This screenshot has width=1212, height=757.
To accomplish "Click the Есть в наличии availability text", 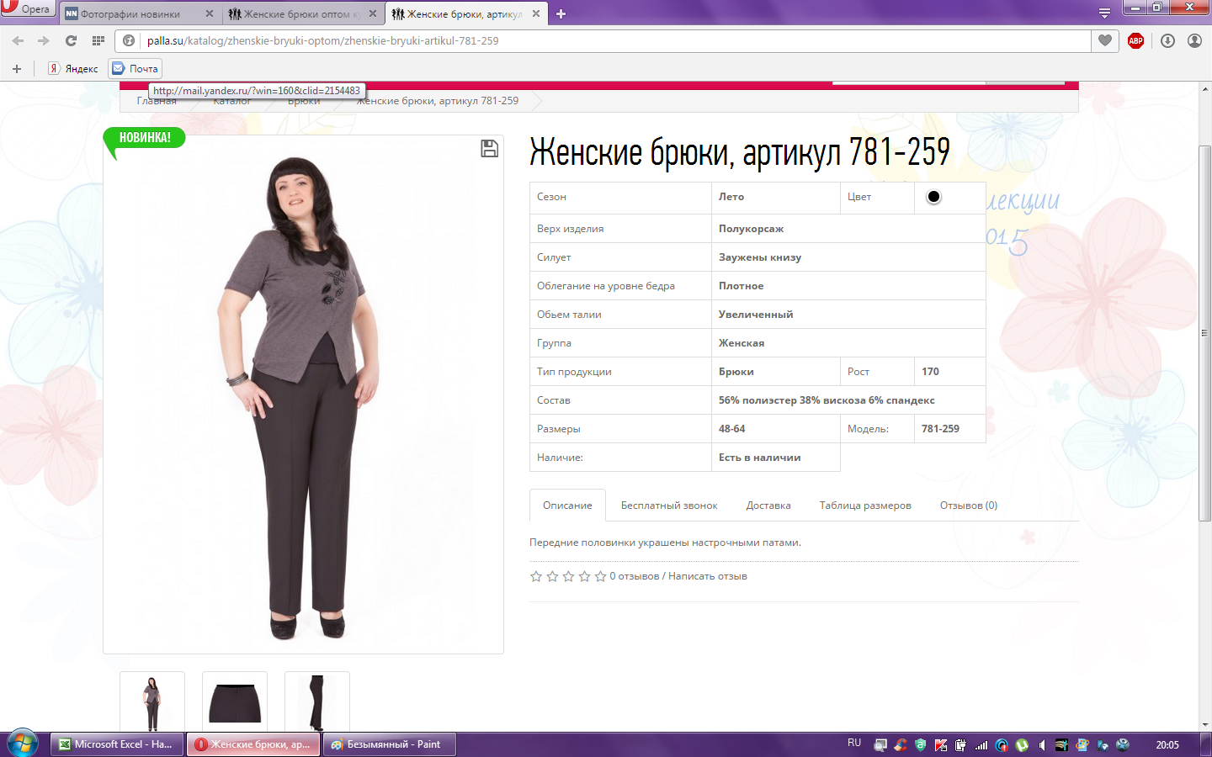I will pos(760,458).
